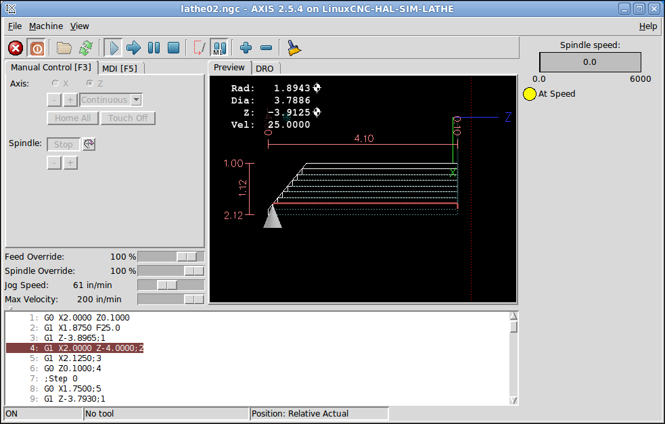Screen dimensions: 665x424
Task: Pause program execution icon
Action: pyautogui.click(x=154, y=48)
